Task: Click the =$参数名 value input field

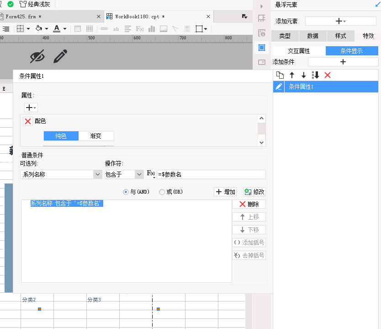Action: pos(211,174)
